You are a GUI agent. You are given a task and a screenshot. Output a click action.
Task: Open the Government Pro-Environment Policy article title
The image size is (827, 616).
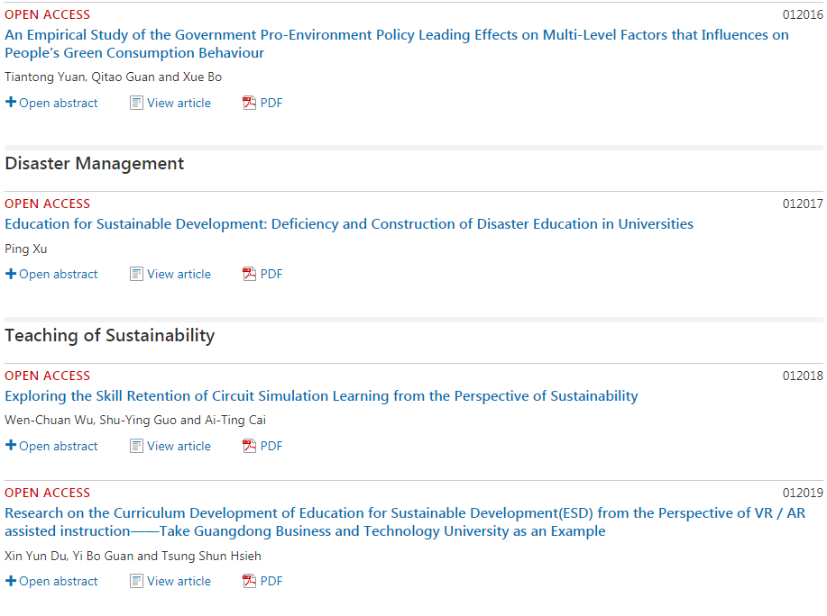click(x=397, y=44)
